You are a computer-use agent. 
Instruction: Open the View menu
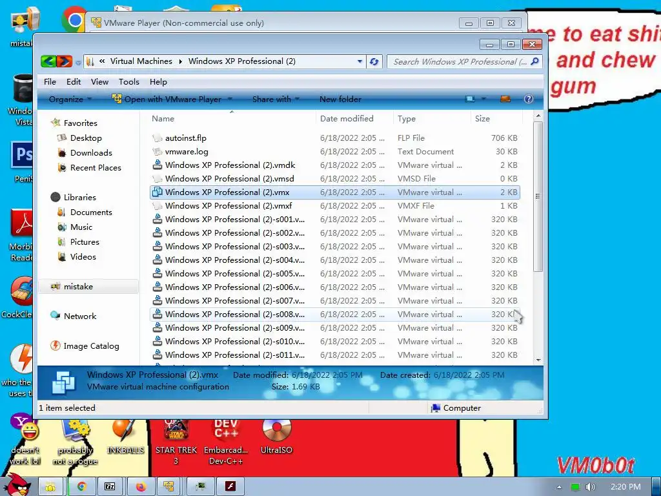(99, 82)
